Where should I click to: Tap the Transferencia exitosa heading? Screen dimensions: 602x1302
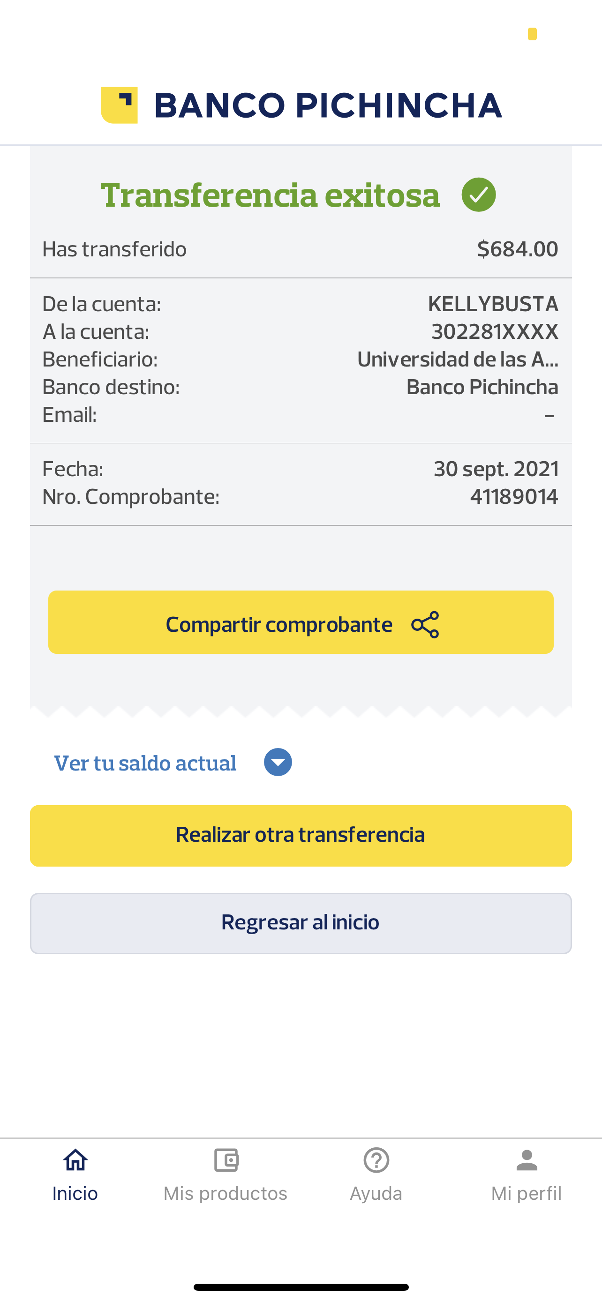point(271,195)
